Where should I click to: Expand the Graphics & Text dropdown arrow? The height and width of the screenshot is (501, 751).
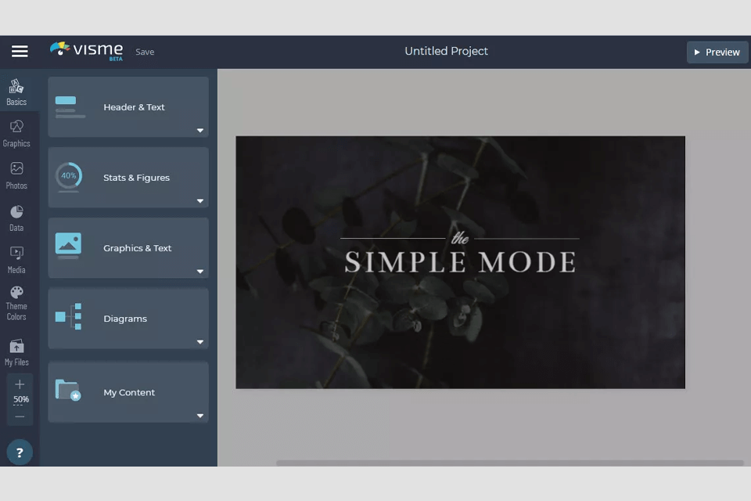(200, 272)
